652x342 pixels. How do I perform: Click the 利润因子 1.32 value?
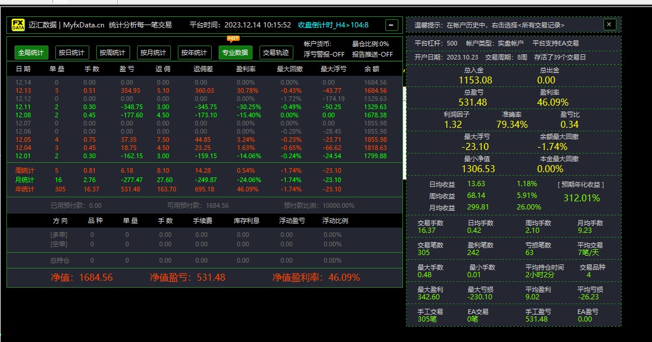click(x=453, y=124)
